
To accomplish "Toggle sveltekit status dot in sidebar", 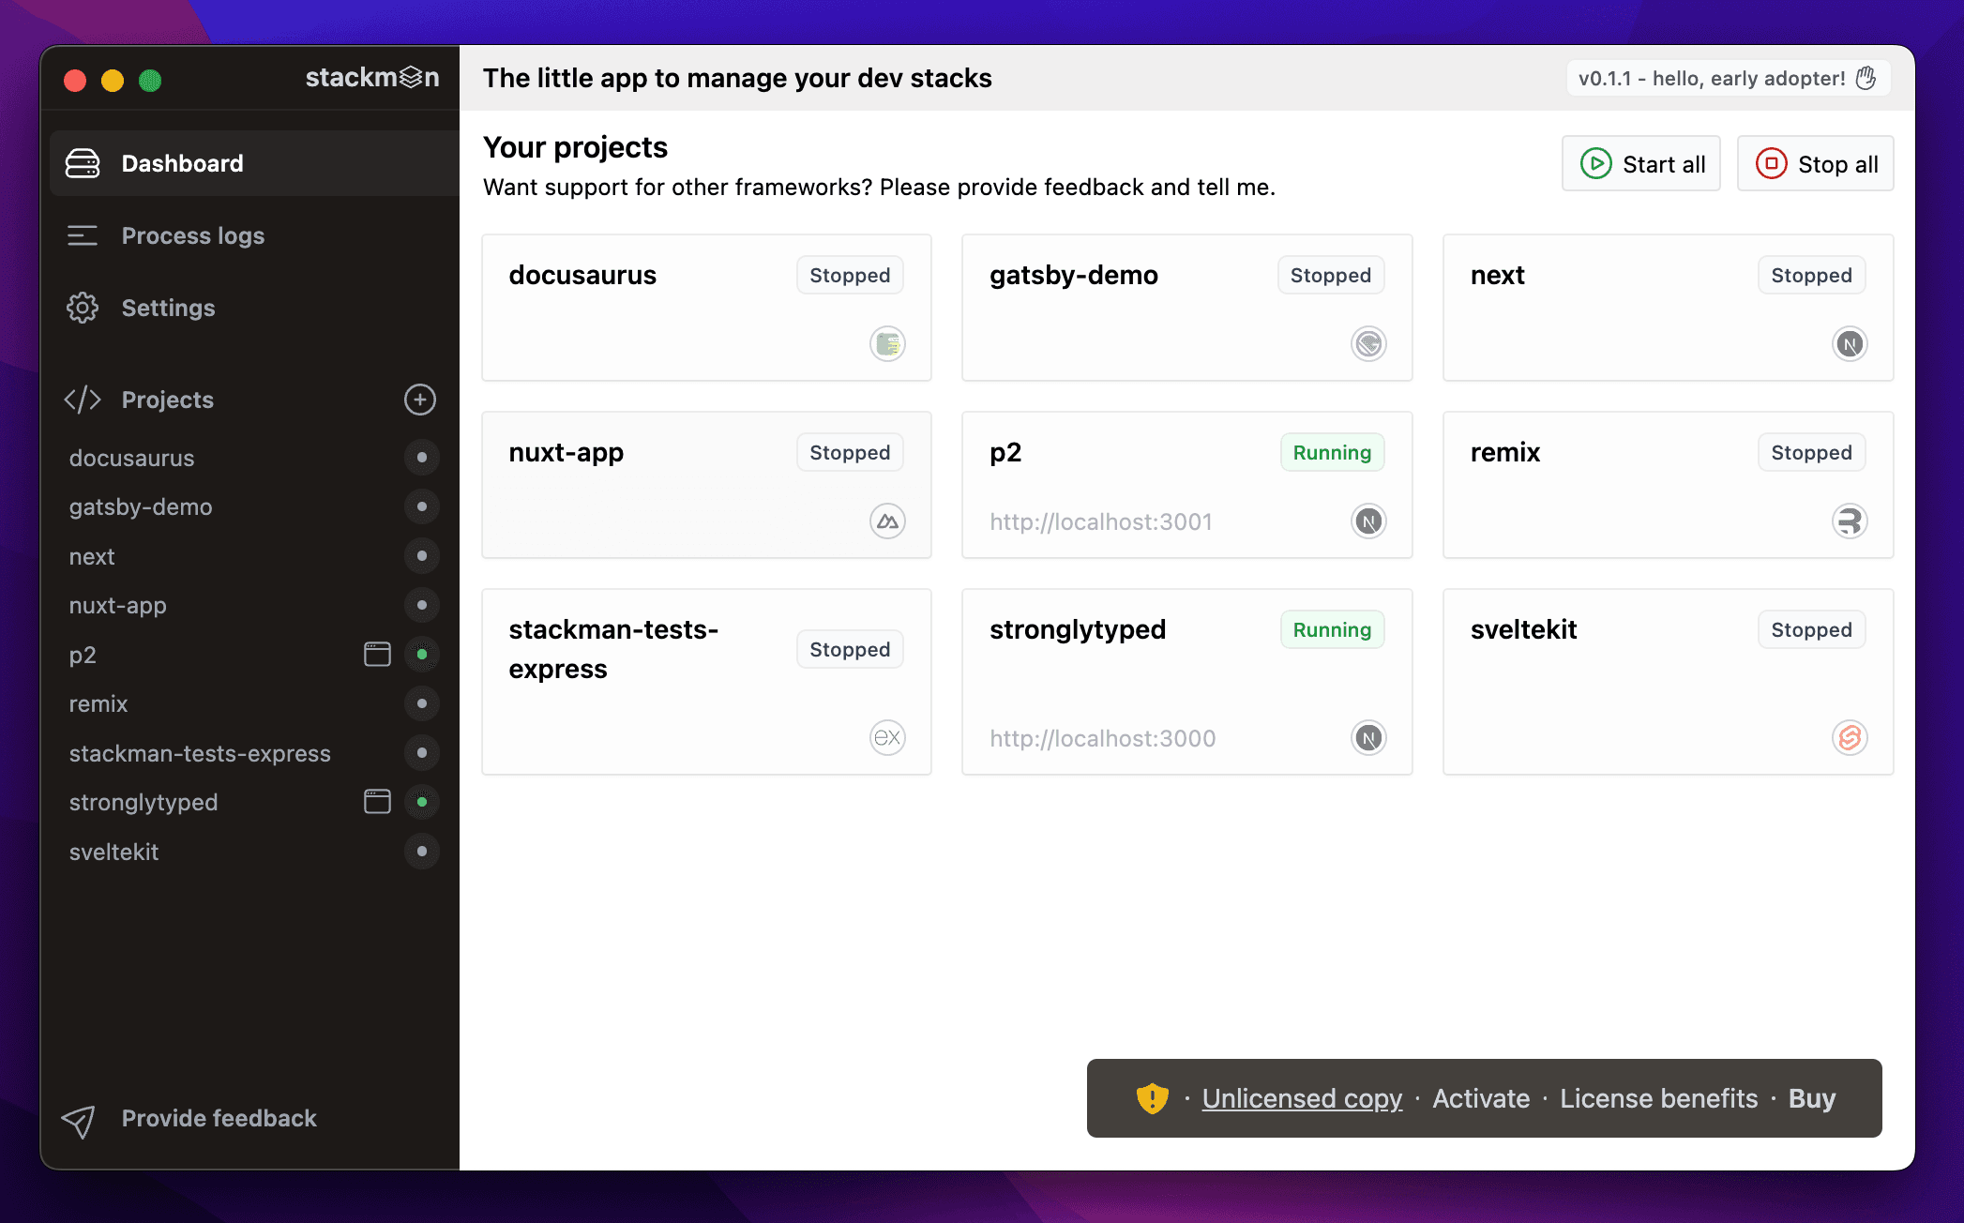I will 422,852.
